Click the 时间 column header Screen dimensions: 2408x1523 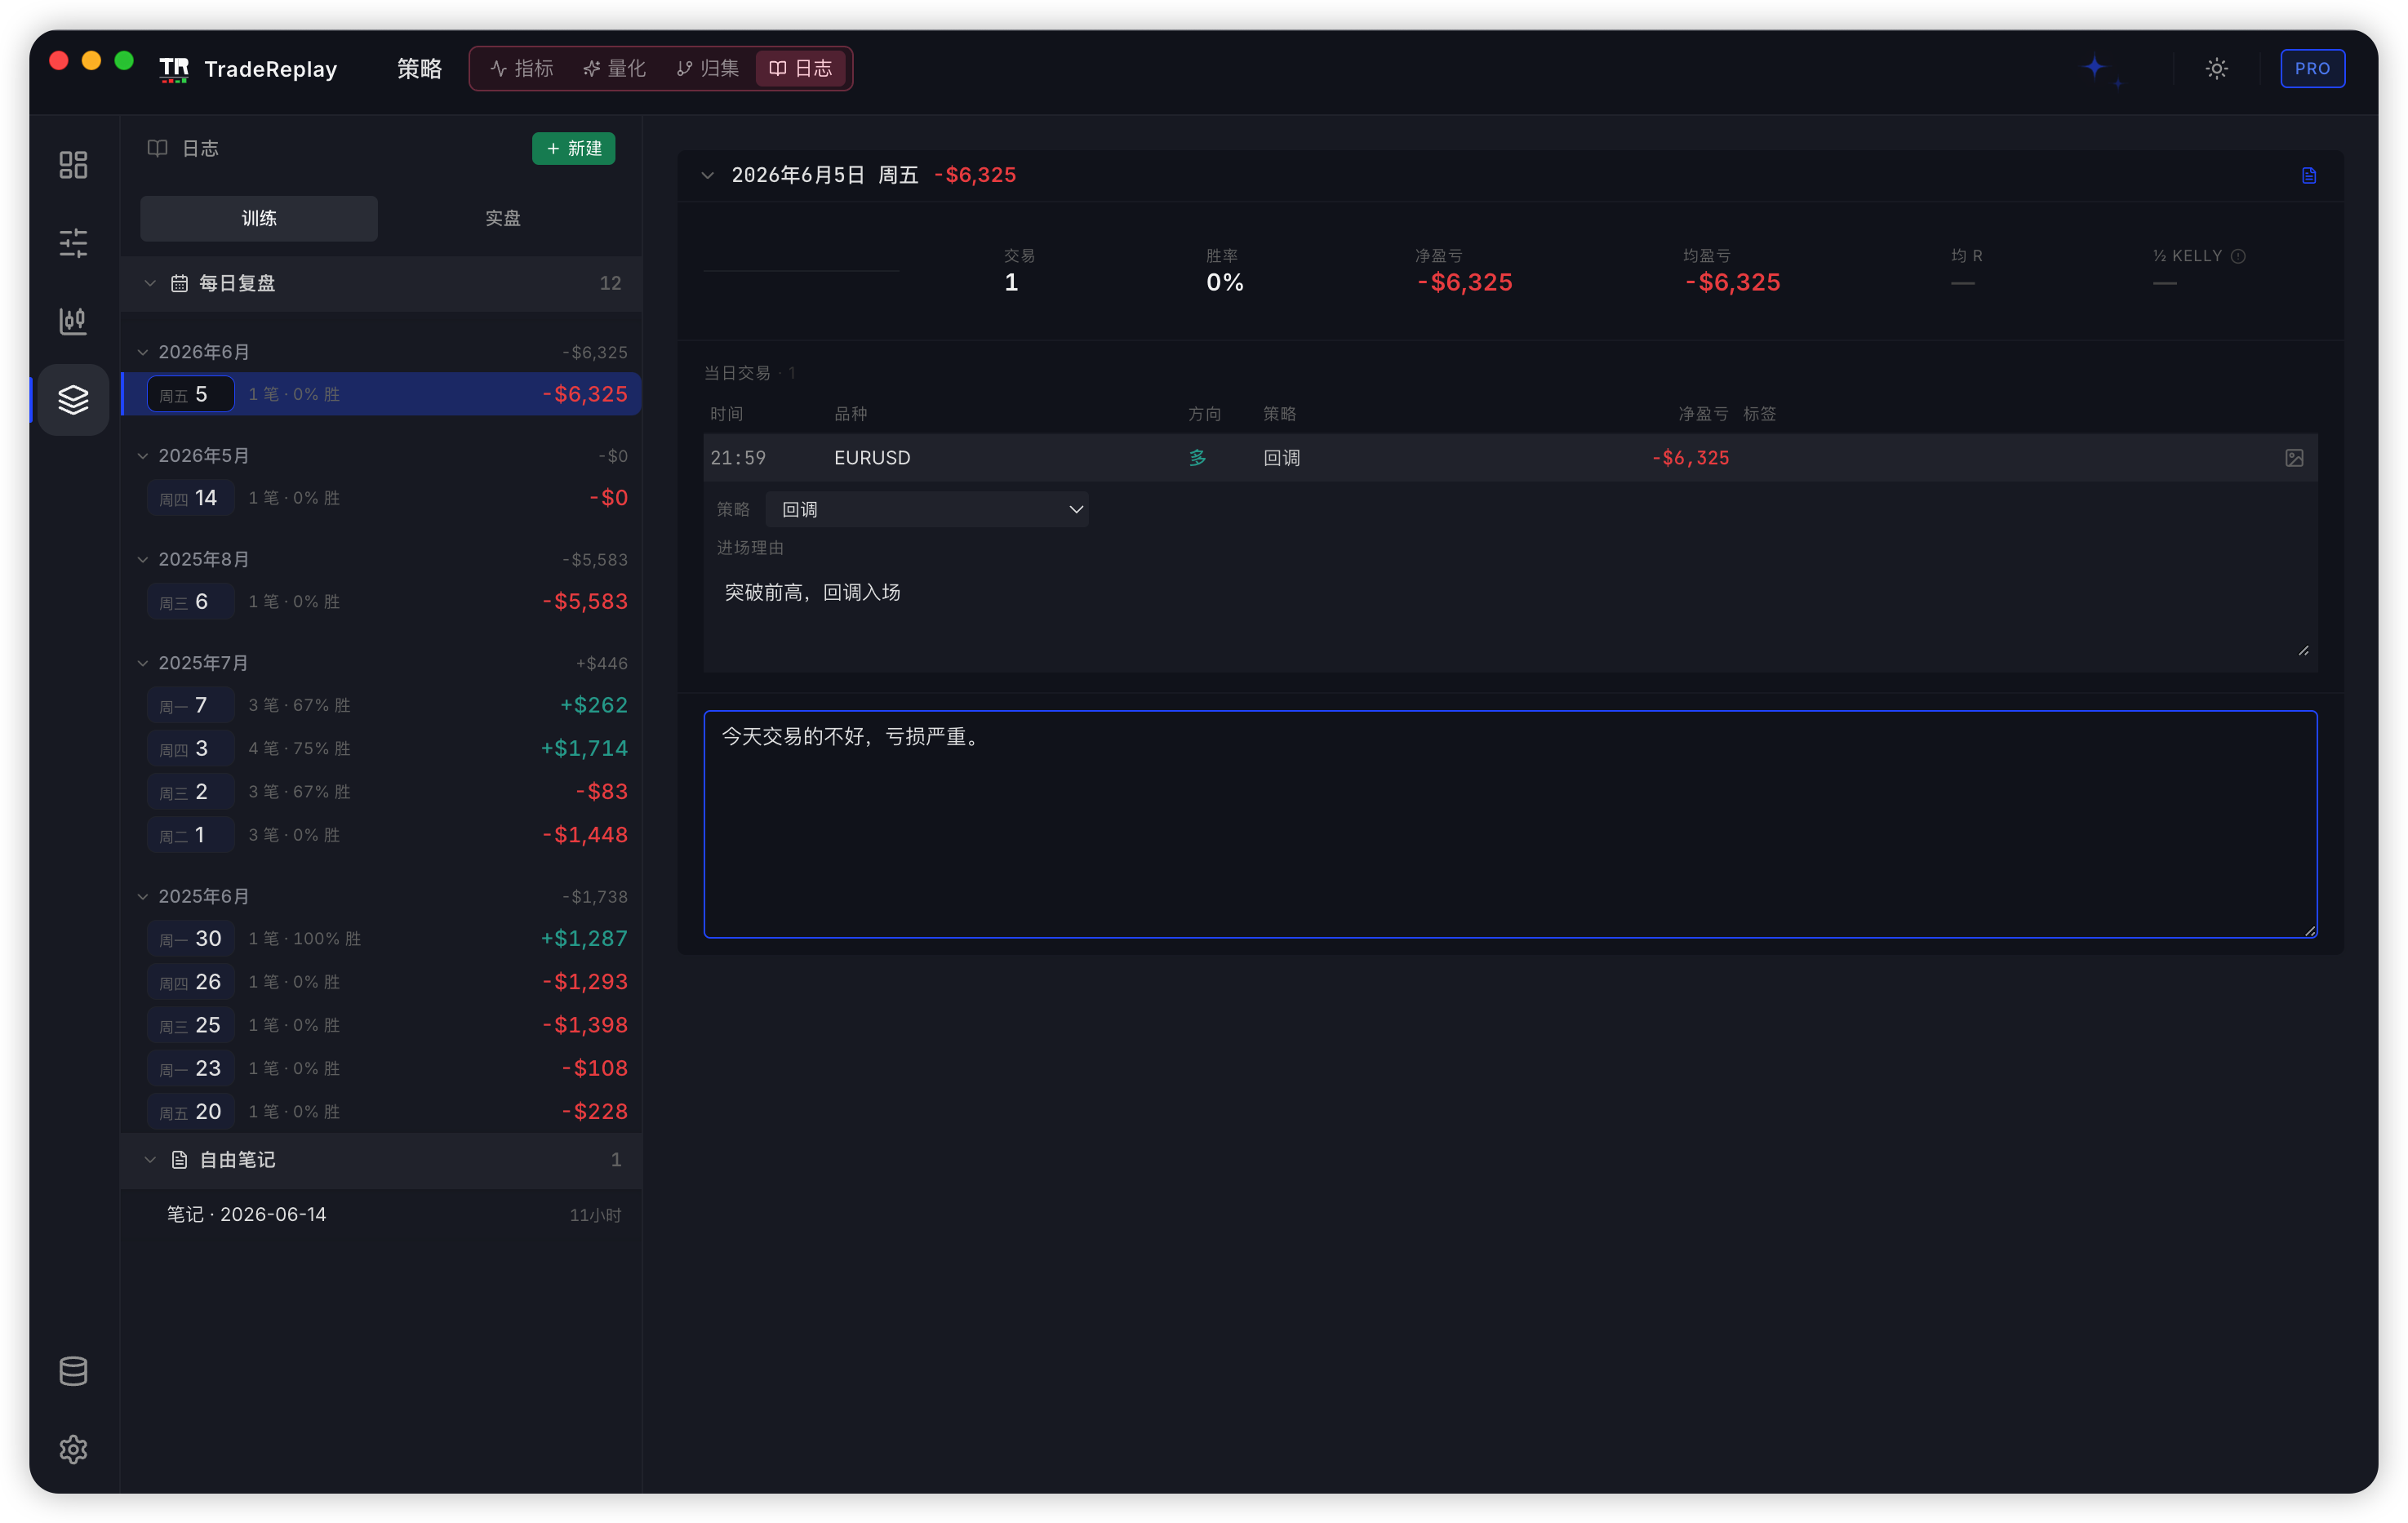(x=726, y=414)
